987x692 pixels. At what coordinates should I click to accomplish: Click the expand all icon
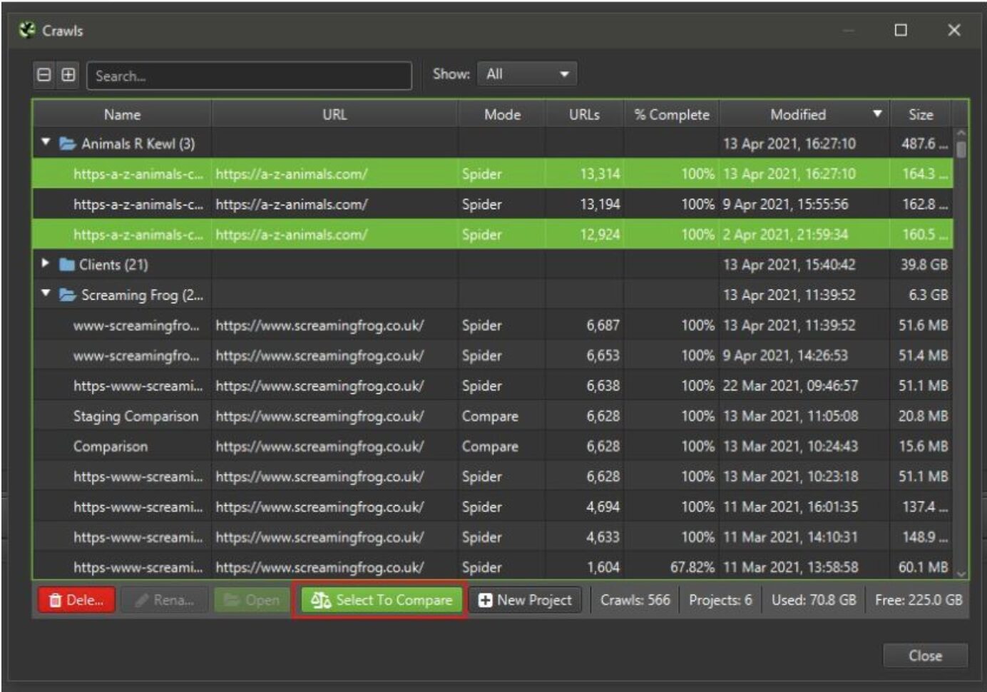68,74
